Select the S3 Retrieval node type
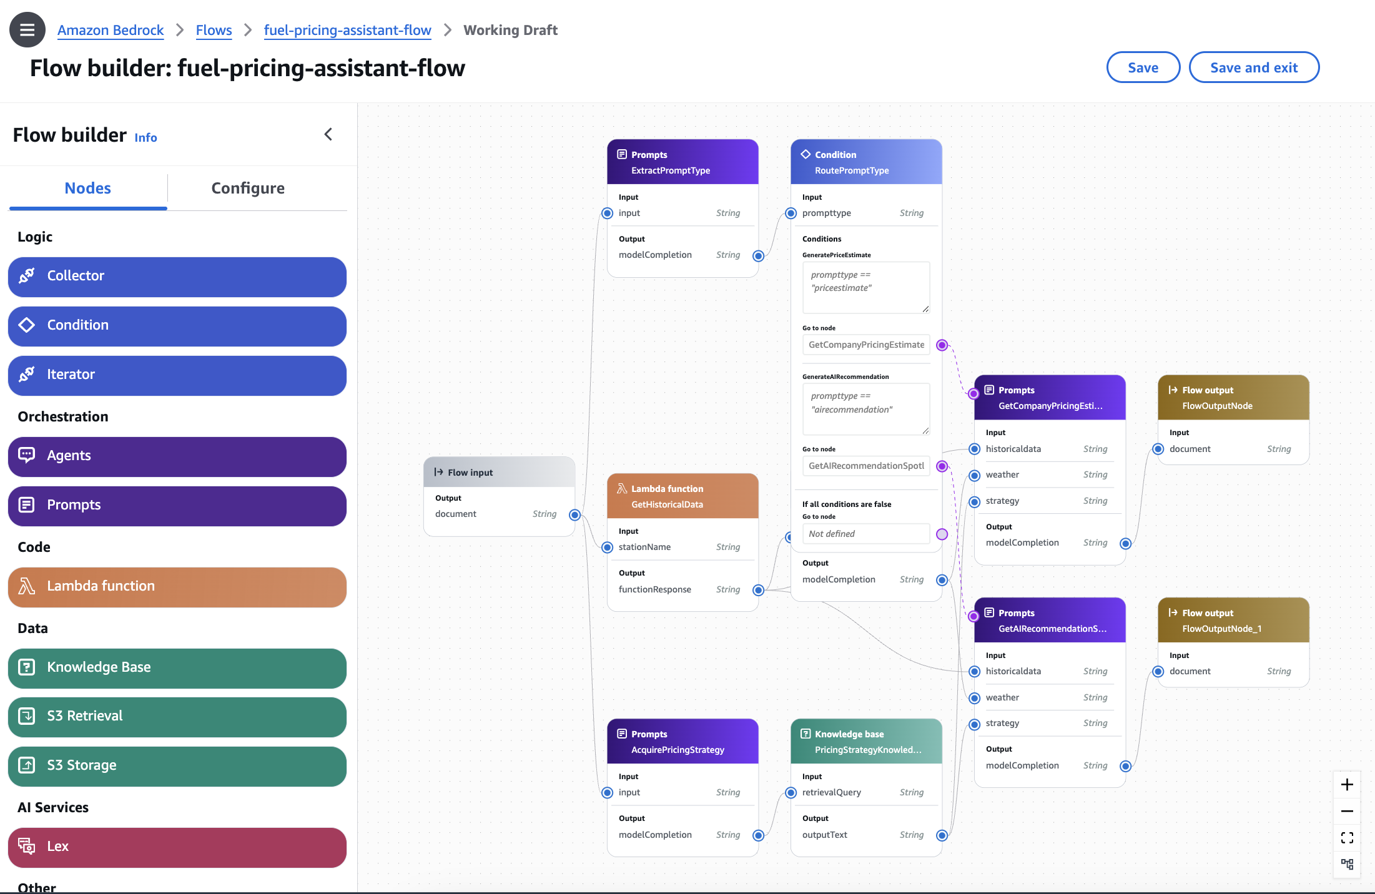Image resolution: width=1375 pixels, height=894 pixels. (x=177, y=716)
